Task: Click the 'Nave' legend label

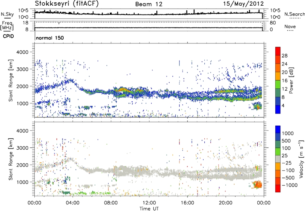Action: (x=290, y=26)
